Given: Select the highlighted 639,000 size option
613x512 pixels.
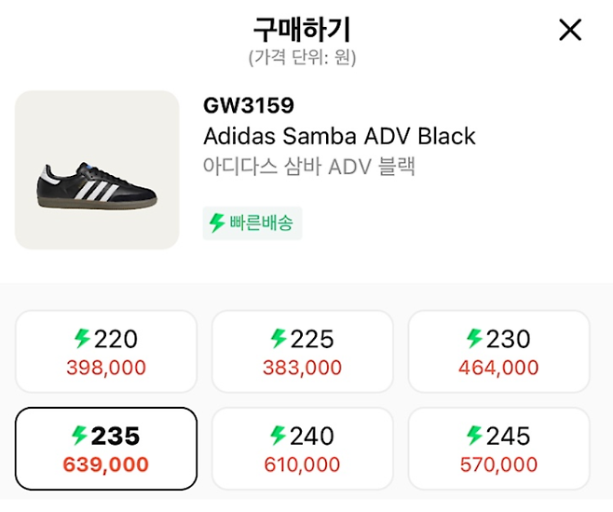Looking at the screenshot, I should tap(106, 449).
